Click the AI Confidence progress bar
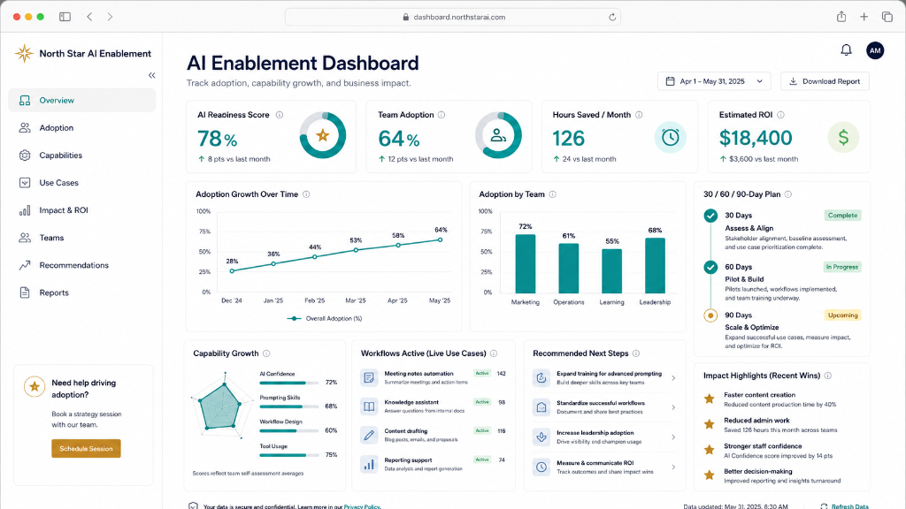The image size is (906, 509). (x=289, y=384)
